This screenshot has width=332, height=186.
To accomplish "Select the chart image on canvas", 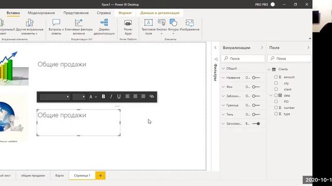I will [x=14, y=69].
